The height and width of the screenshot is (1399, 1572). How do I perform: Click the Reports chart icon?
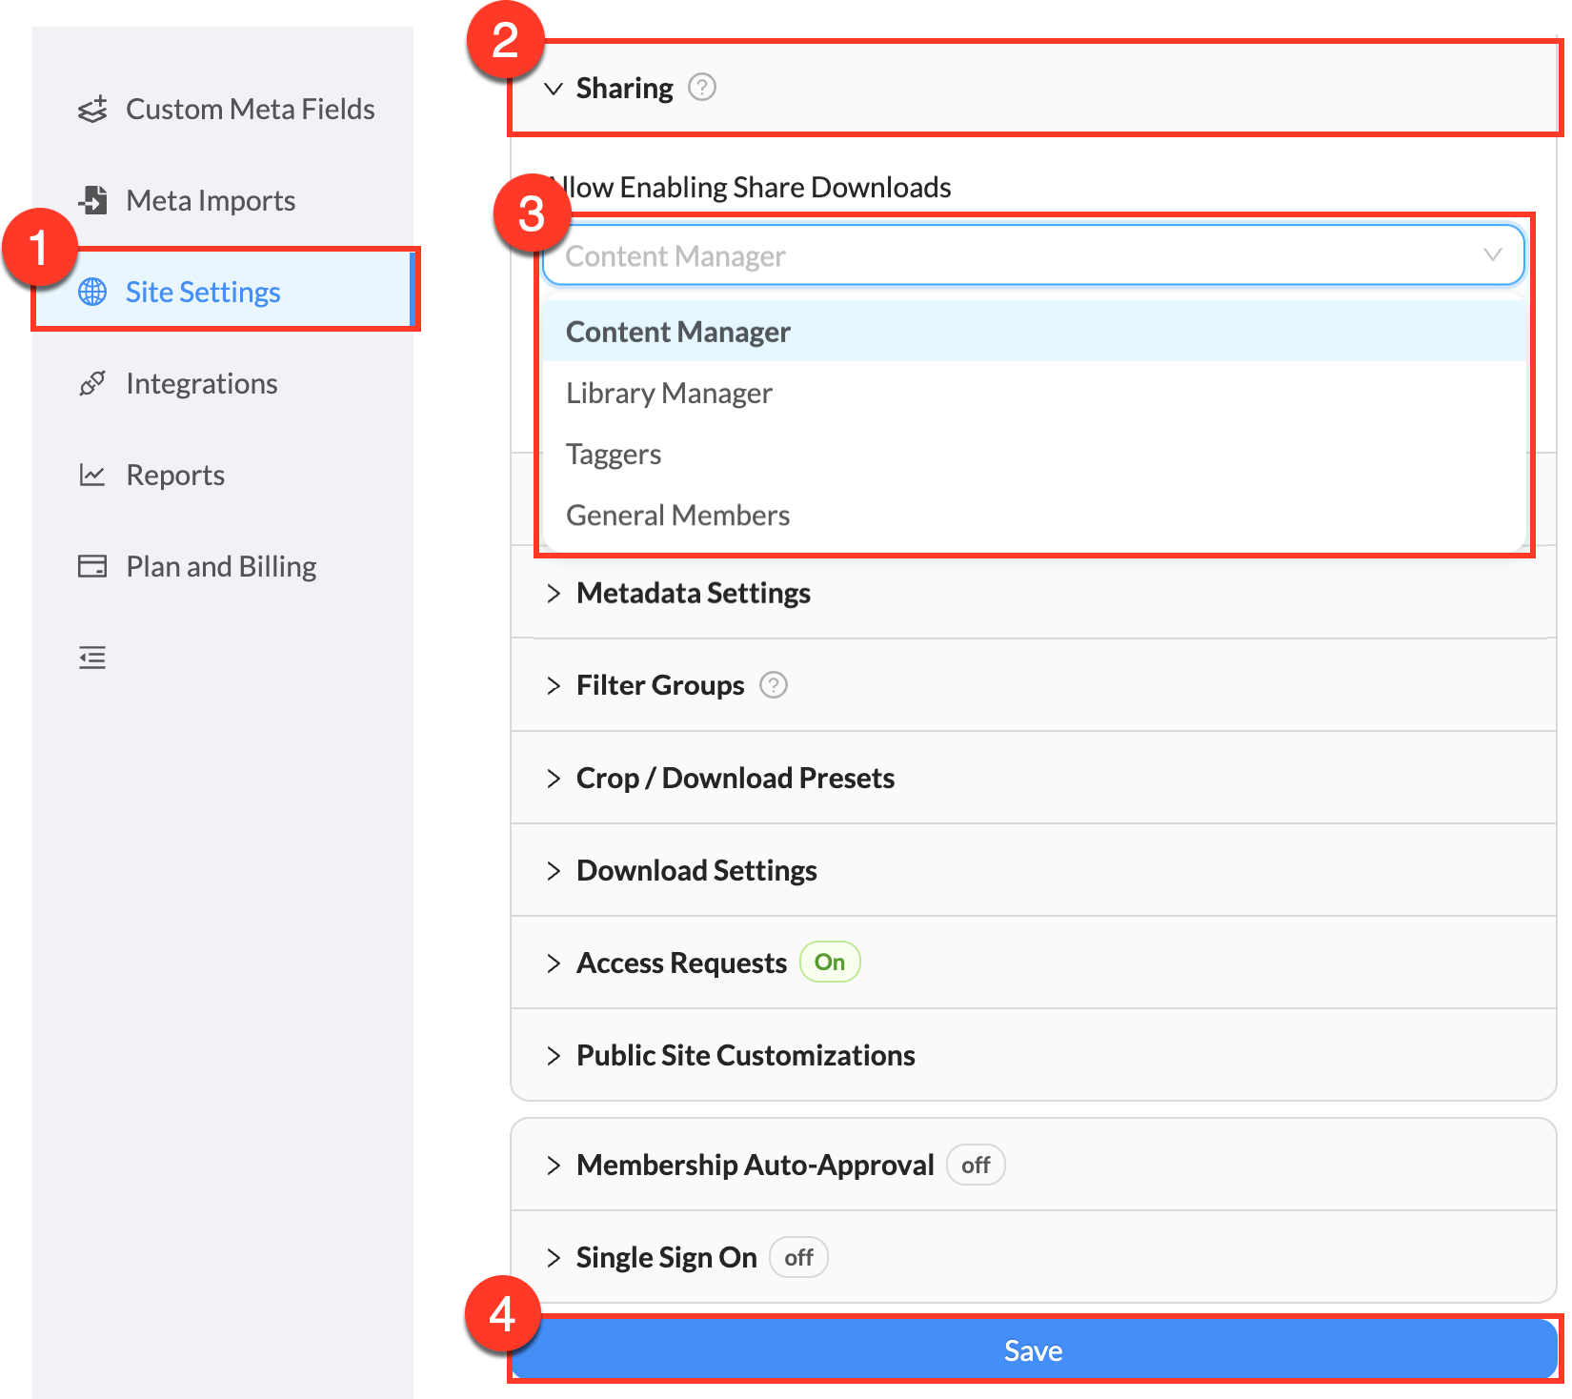point(92,475)
